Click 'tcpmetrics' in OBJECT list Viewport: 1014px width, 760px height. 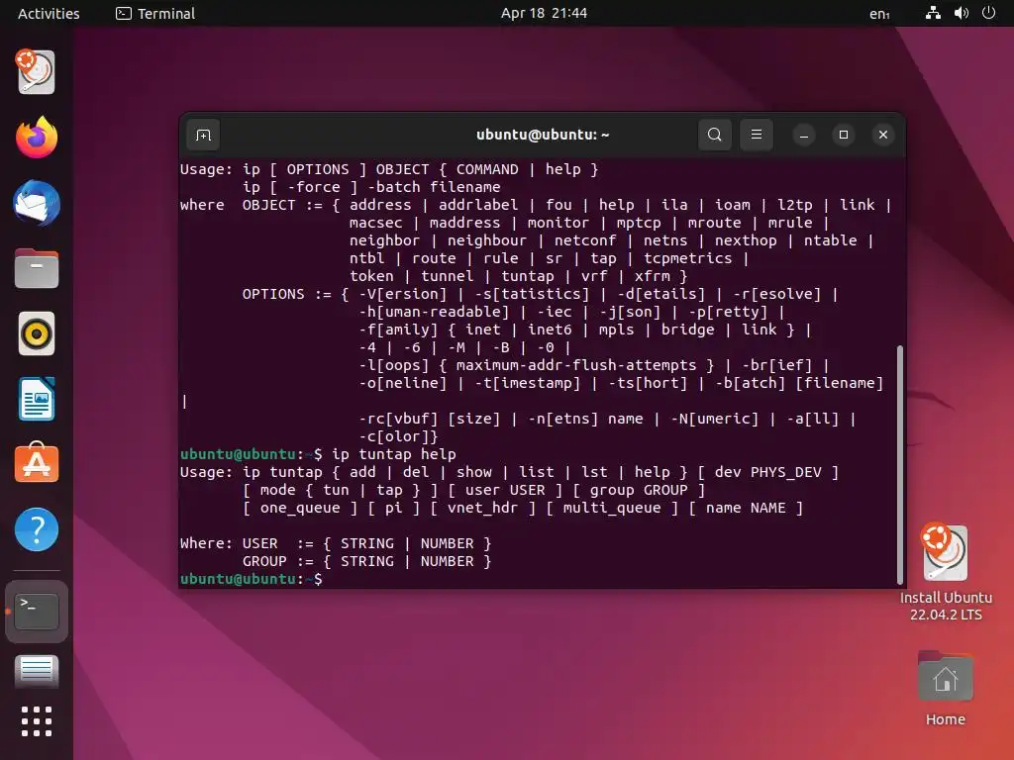click(688, 258)
